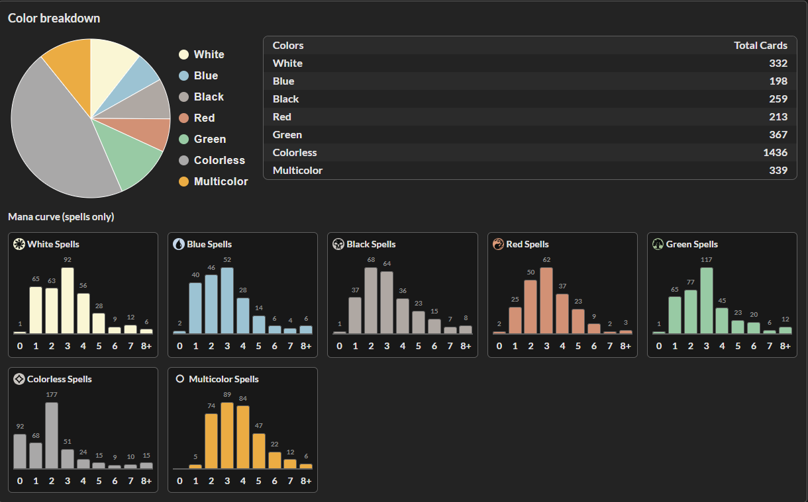Click the 8+ axis label under Green Spells
808x502 pixels.
coord(785,346)
